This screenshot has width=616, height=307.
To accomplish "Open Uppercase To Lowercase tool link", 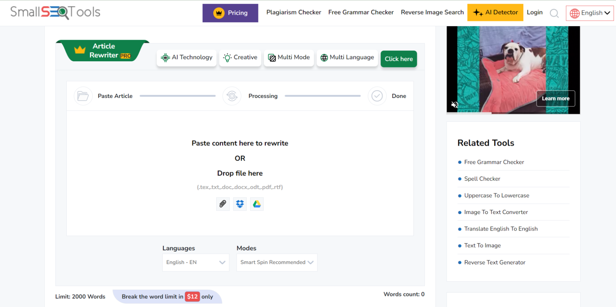I will coord(496,196).
